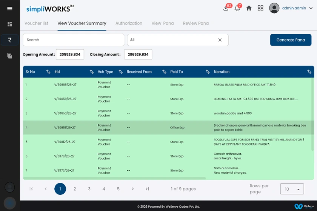
Task: Open the Authorization tab
Action: 129,23
